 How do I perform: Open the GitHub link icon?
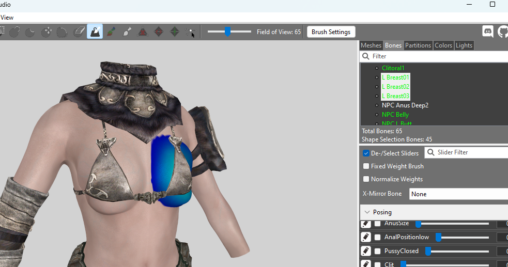click(x=503, y=32)
